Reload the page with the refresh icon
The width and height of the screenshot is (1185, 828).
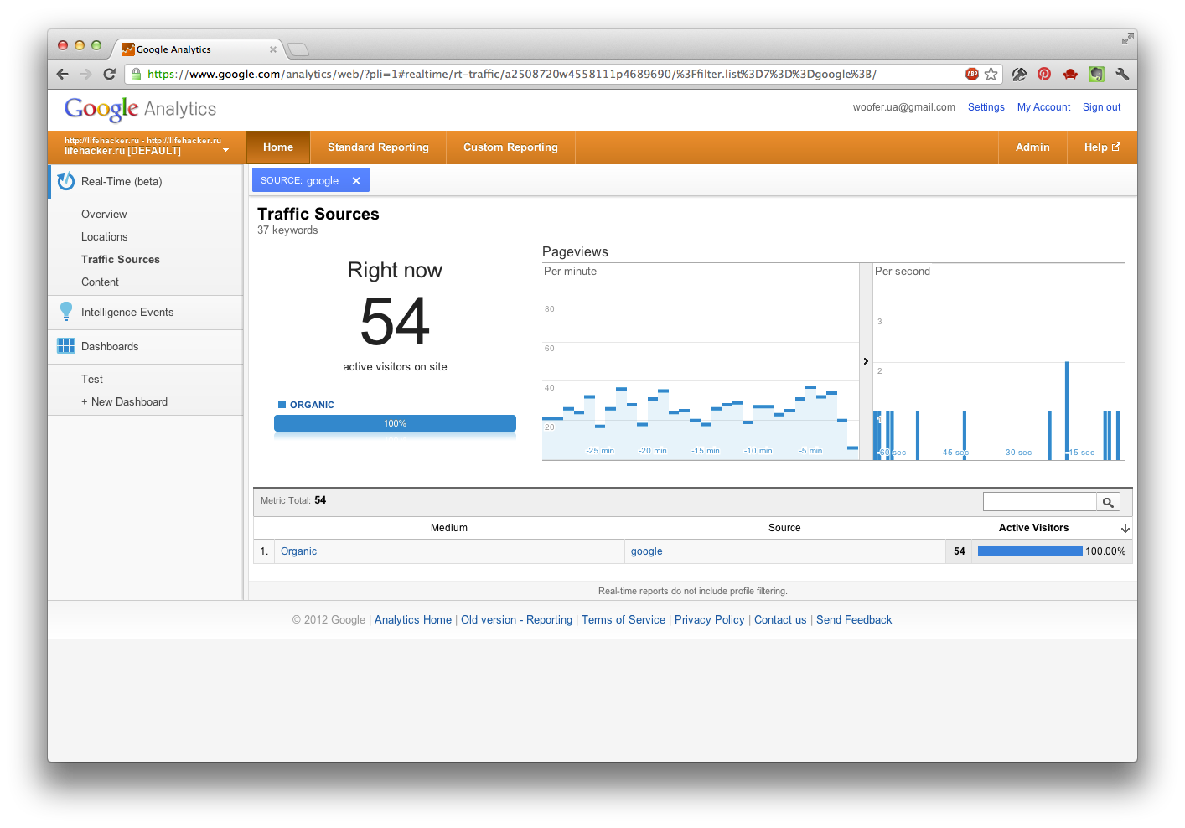click(109, 74)
